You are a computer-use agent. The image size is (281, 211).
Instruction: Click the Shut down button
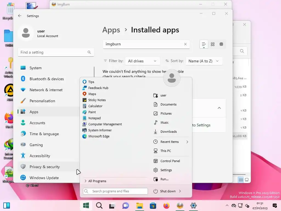(x=165, y=191)
